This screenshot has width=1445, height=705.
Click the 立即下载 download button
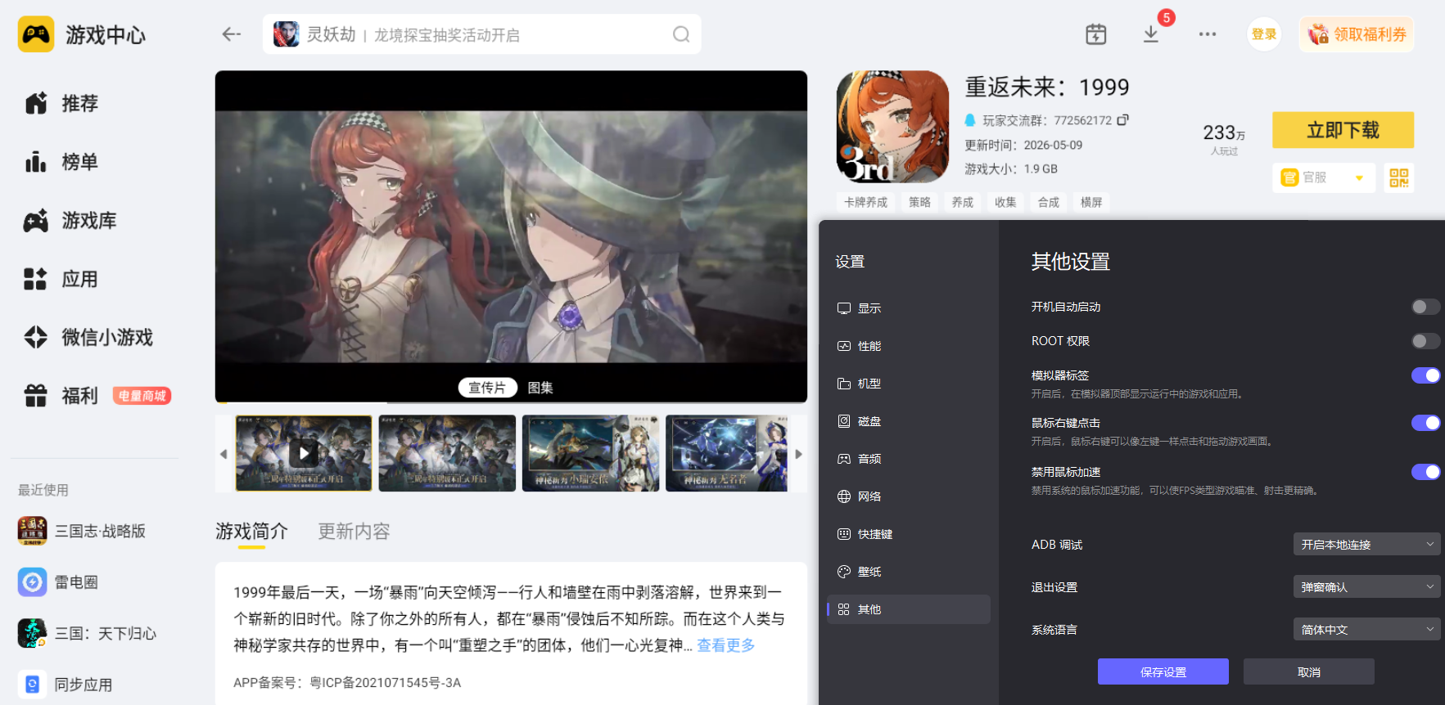pyautogui.click(x=1343, y=130)
